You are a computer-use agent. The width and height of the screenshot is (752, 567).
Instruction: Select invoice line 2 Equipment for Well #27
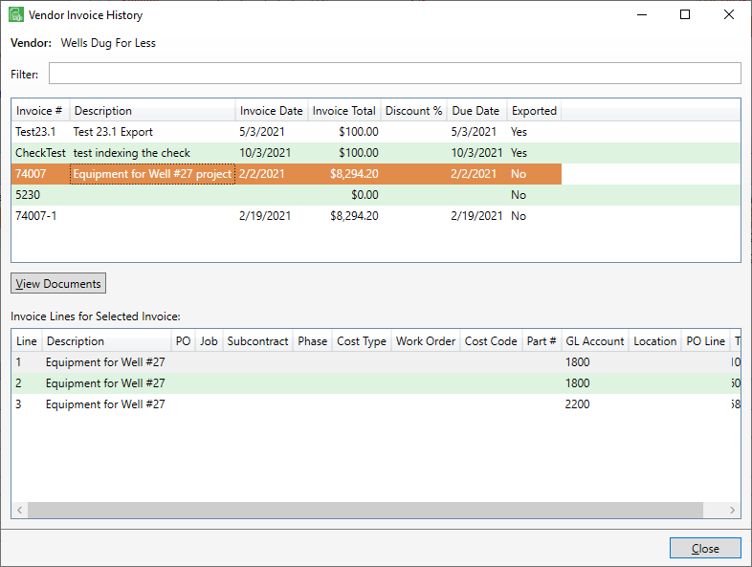click(376, 383)
